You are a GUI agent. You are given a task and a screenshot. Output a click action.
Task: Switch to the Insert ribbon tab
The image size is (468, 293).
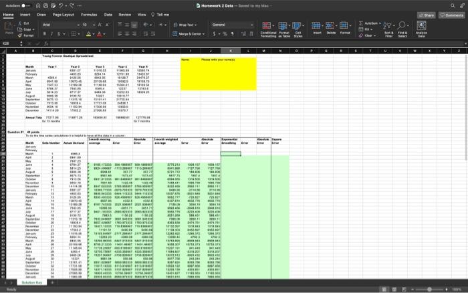click(x=25, y=15)
